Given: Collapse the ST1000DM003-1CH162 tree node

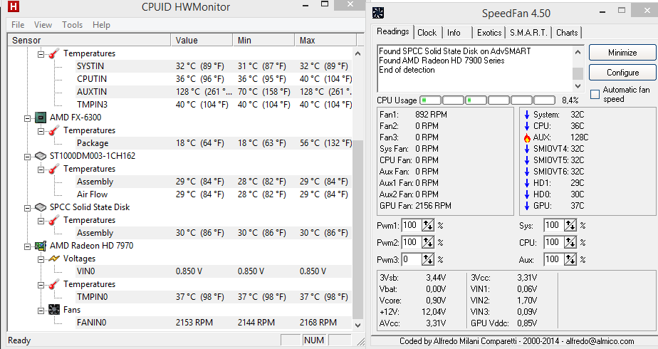Looking at the screenshot, I should [27, 157].
